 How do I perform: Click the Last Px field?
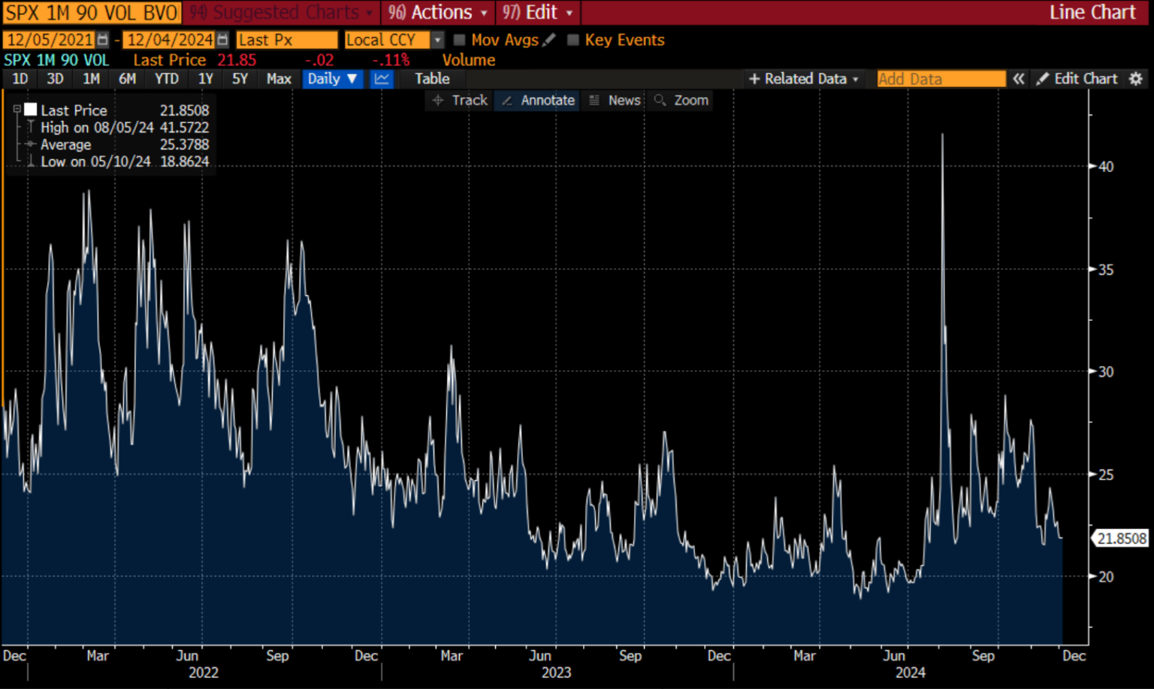click(x=287, y=40)
